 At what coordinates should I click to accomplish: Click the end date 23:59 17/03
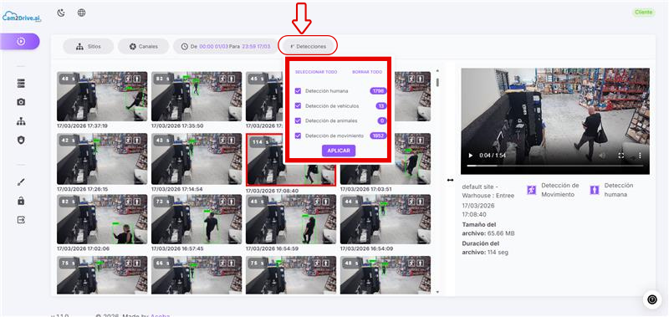pos(256,46)
